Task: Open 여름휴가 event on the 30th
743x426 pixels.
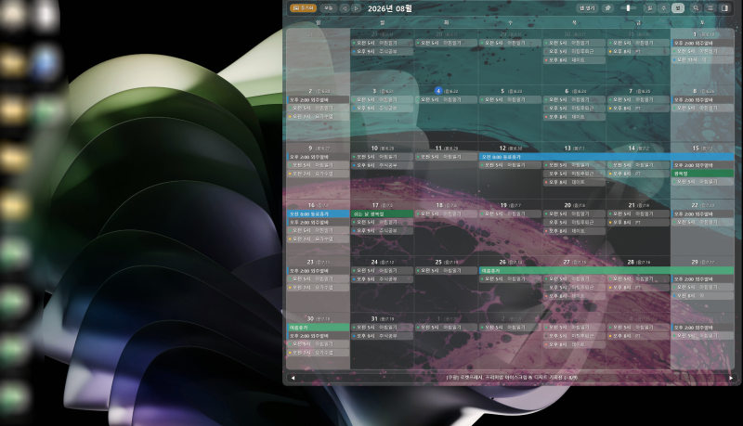Action: point(318,328)
